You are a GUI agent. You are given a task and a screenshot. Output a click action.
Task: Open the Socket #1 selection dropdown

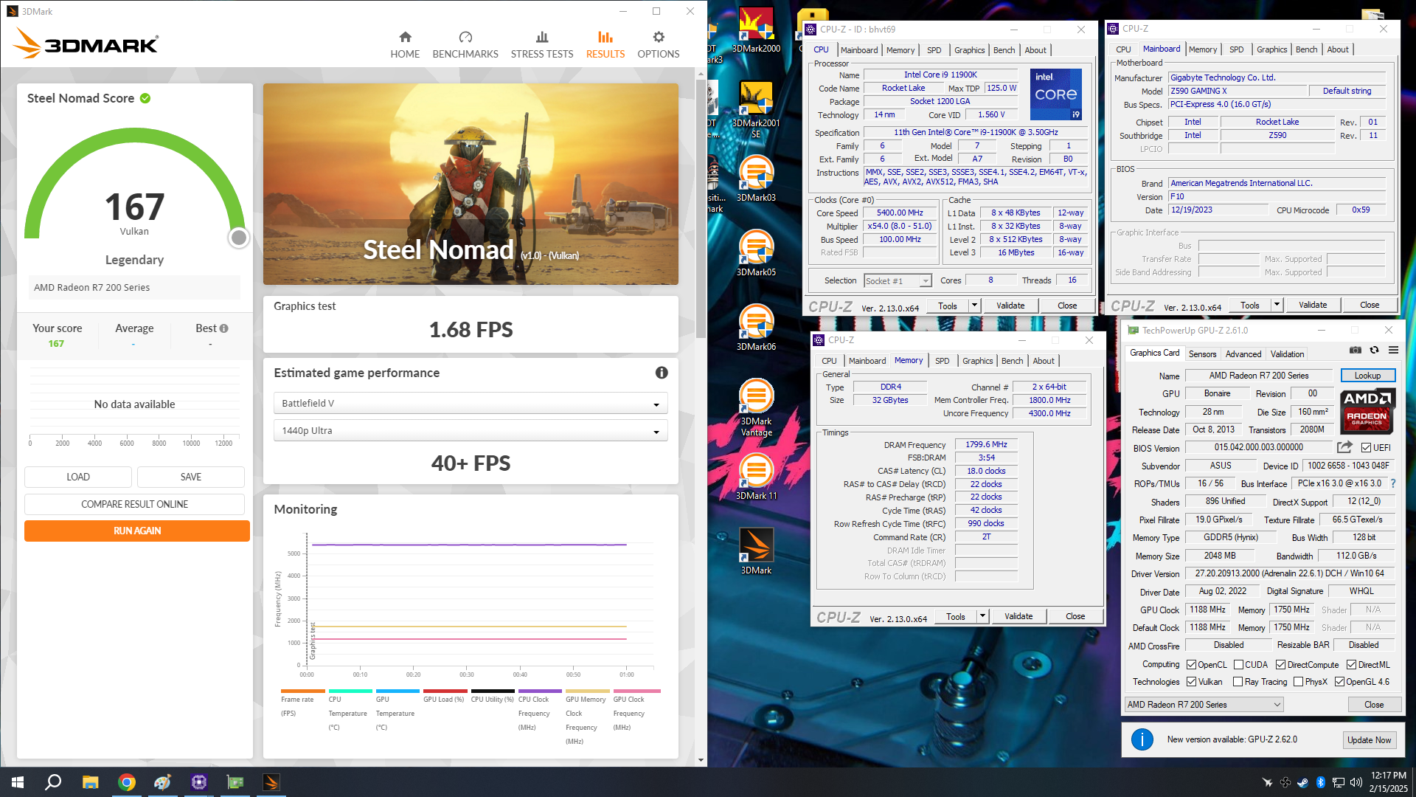pos(898,280)
